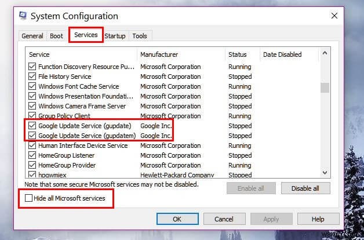The height and width of the screenshot is (240, 364).
Task: Click the Disable all button
Action: pos(304,188)
